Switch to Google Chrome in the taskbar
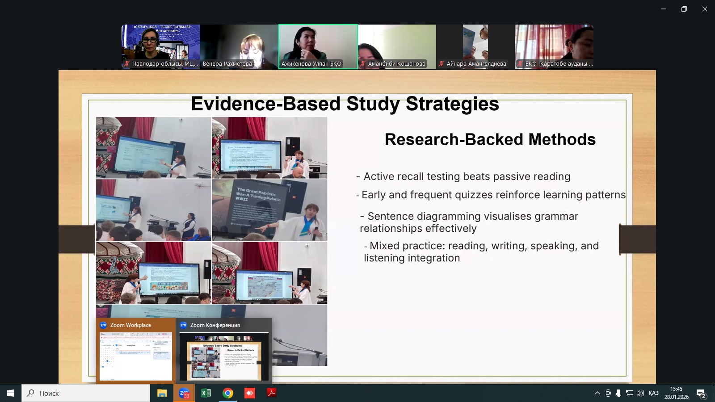This screenshot has height=402, width=715. 228,393
